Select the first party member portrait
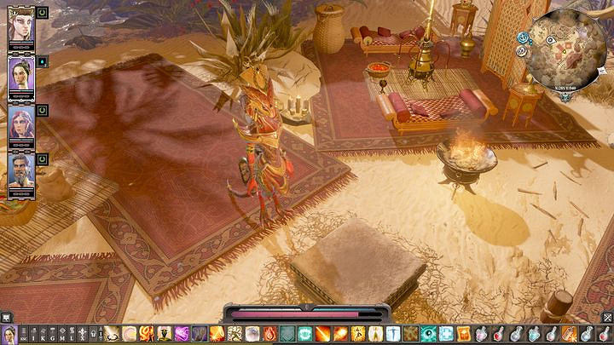The height and width of the screenshot is (345, 614). pyautogui.click(x=20, y=28)
